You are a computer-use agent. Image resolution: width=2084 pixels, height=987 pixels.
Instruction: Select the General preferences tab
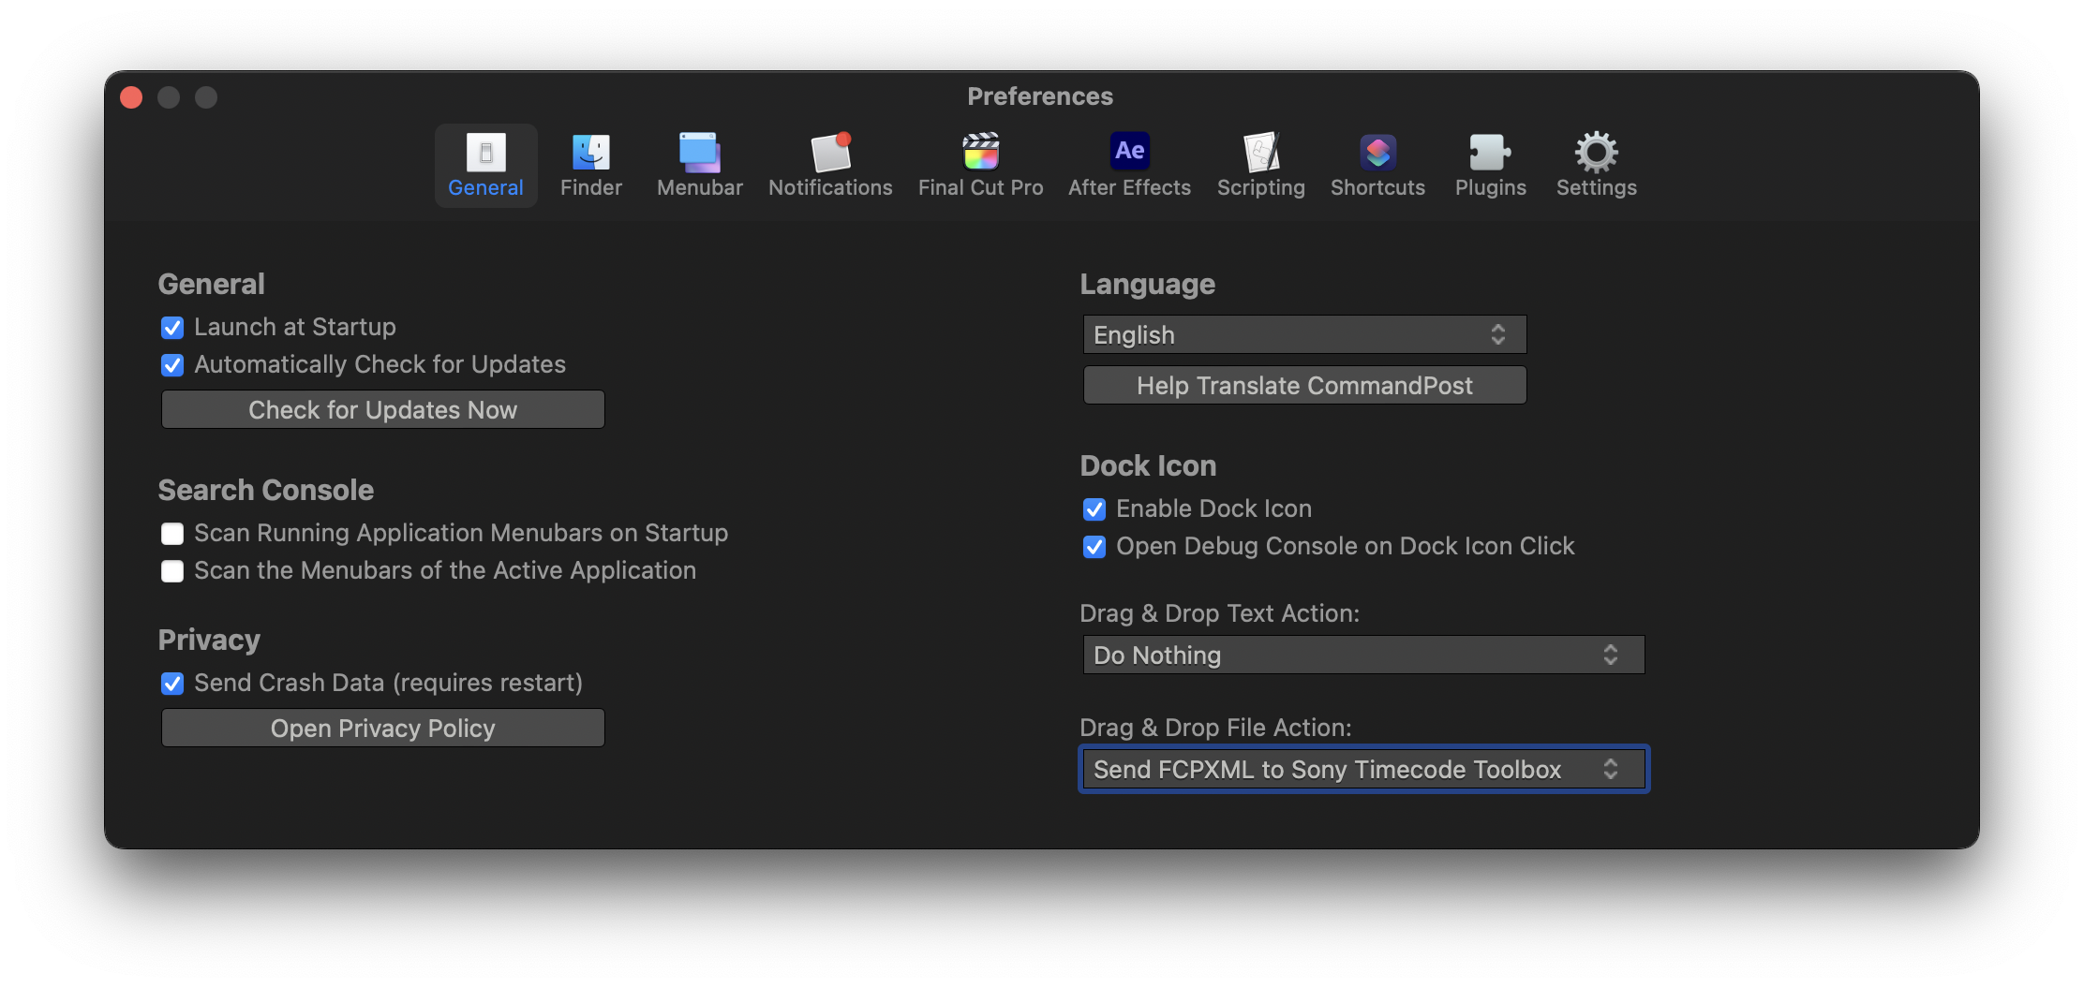click(x=485, y=165)
